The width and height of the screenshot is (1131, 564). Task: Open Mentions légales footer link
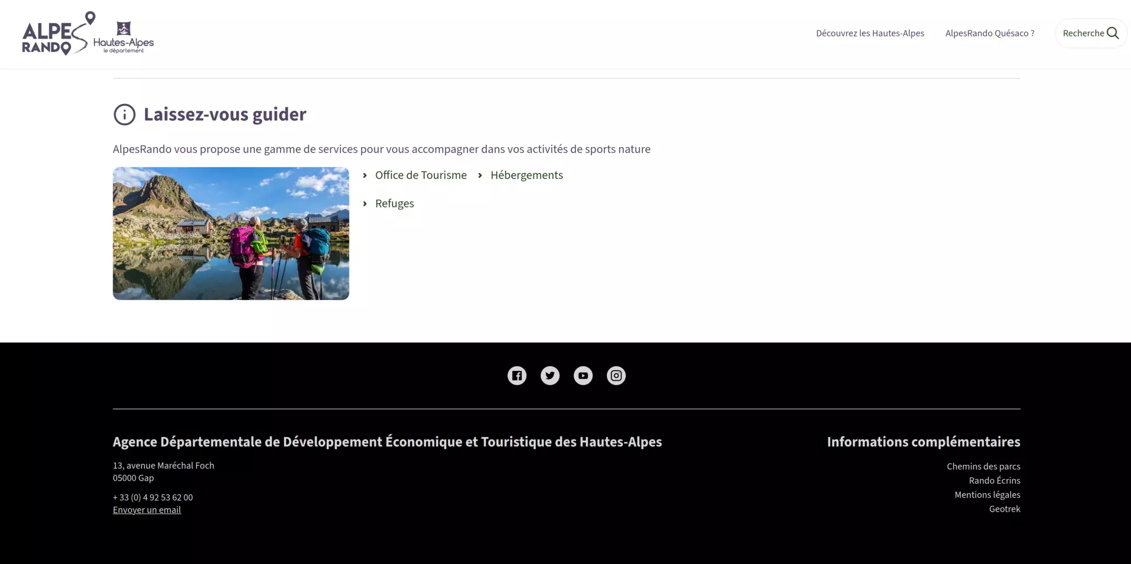(x=987, y=495)
